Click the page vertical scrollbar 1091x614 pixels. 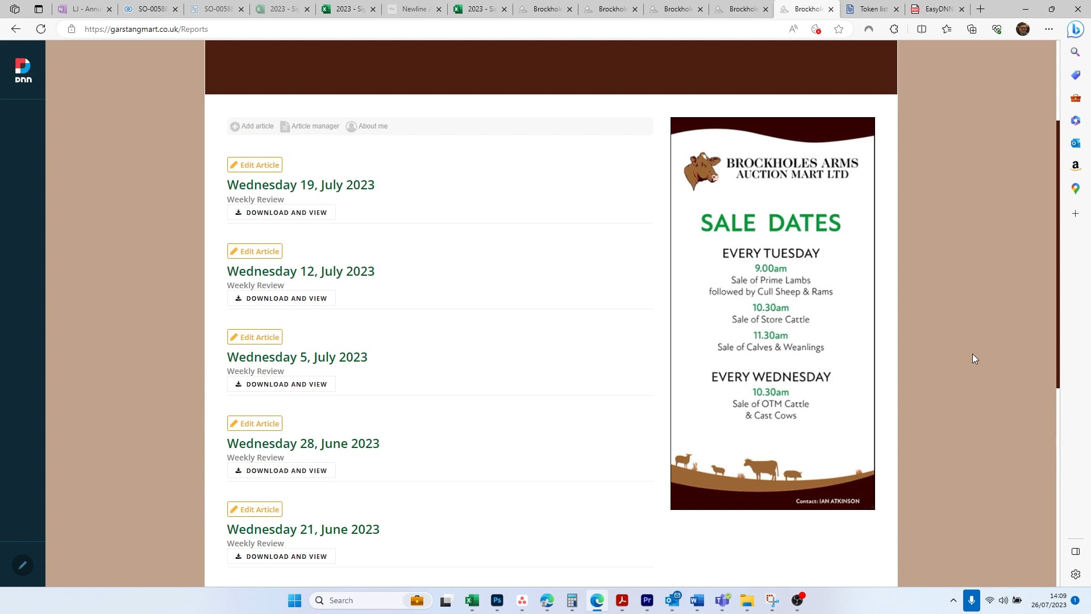(1058, 254)
